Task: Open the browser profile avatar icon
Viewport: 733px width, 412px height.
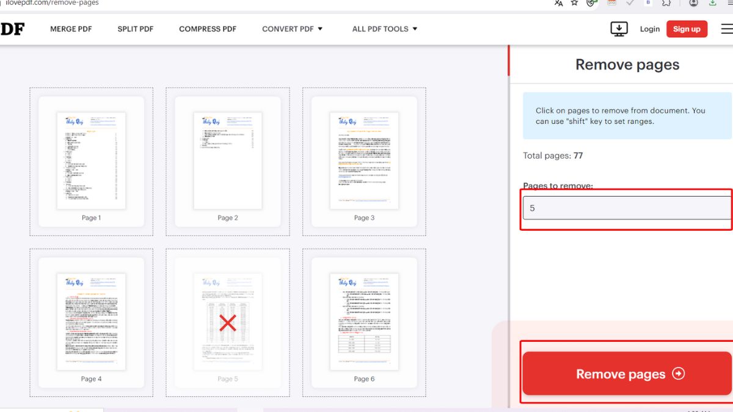Action: (x=693, y=4)
